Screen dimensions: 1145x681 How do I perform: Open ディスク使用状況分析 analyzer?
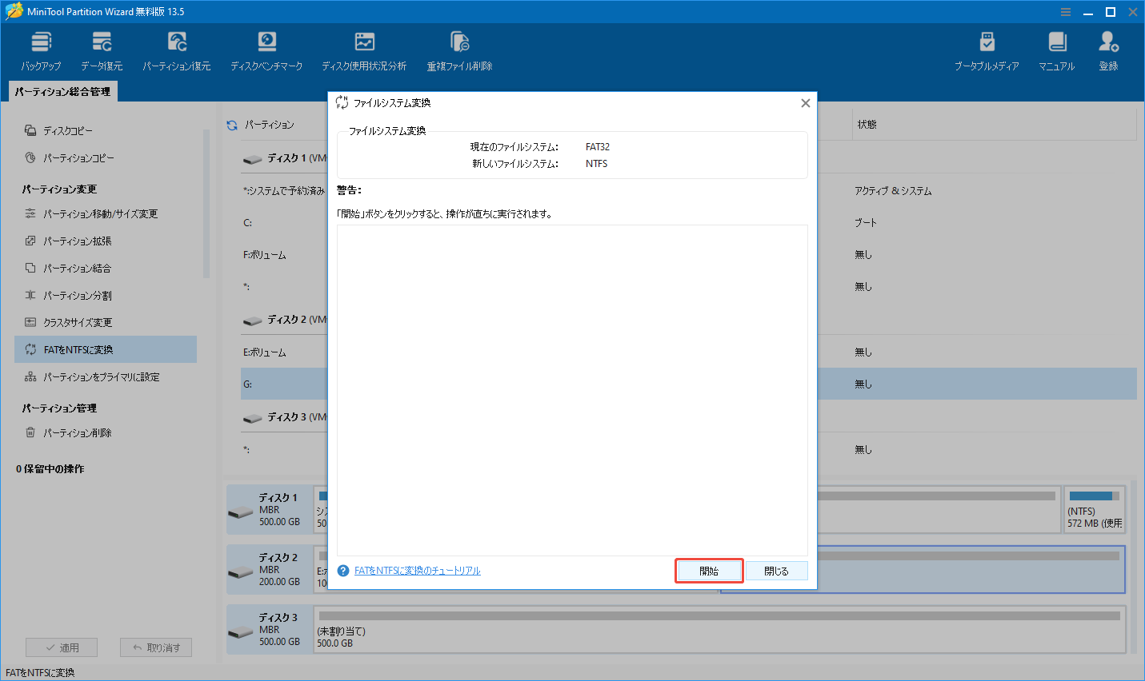(x=364, y=50)
